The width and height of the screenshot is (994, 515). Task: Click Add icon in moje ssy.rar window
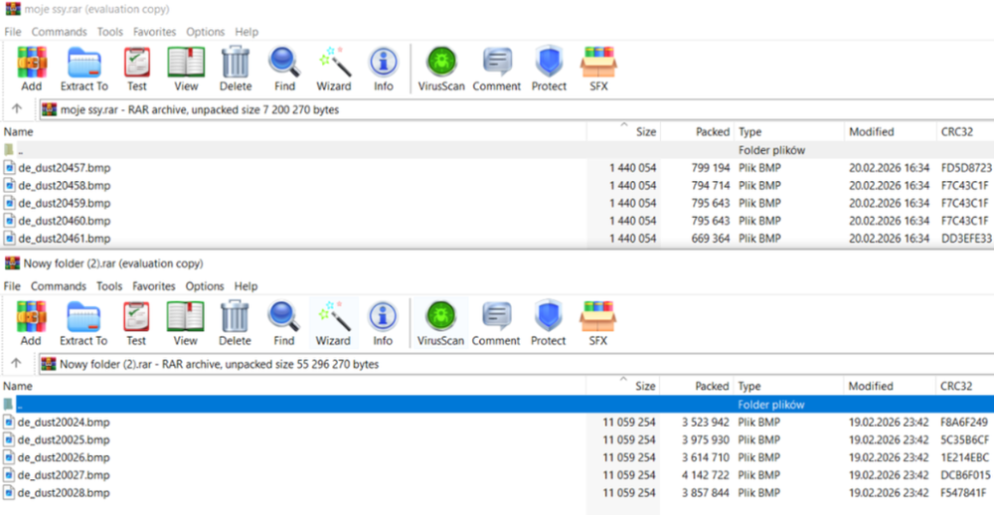point(32,68)
